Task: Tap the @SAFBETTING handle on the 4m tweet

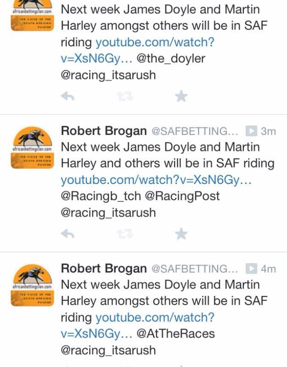Action: pos(195,269)
